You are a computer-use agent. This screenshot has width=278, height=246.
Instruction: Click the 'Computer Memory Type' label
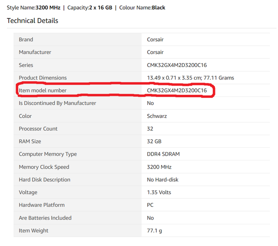click(48, 154)
